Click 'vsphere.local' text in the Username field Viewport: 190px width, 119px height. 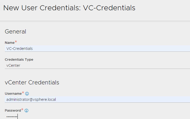pyautogui.click(x=45, y=99)
